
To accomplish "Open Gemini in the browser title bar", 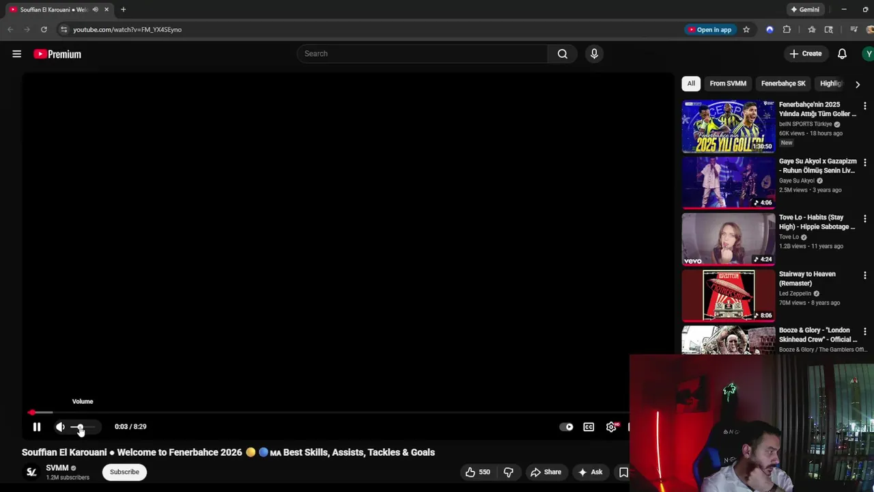I will pyautogui.click(x=804, y=10).
